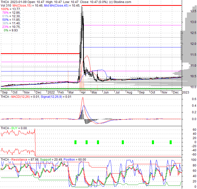Click the 78% = 12.86 Fibonacci label
This screenshot has width=197, height=189.
tap(11, 13)
